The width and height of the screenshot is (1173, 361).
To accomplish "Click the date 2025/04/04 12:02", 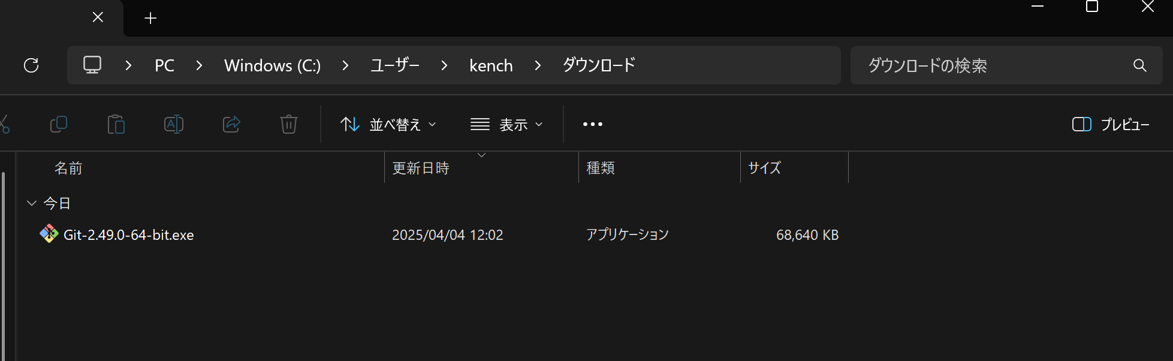I will (x=448, y=234).
